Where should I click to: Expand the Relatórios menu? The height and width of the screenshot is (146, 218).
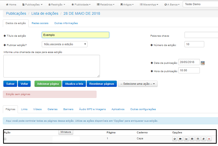106,5
